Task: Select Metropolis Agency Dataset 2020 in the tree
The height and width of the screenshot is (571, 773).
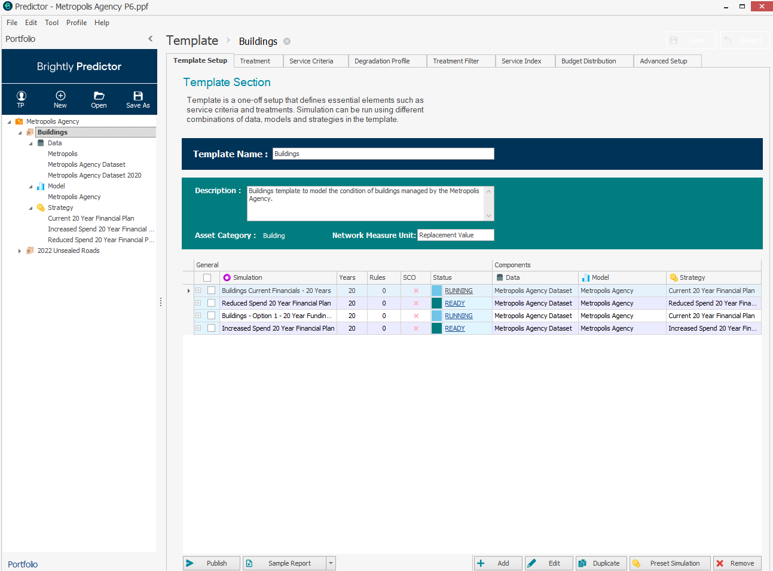Action: (94, 175)
